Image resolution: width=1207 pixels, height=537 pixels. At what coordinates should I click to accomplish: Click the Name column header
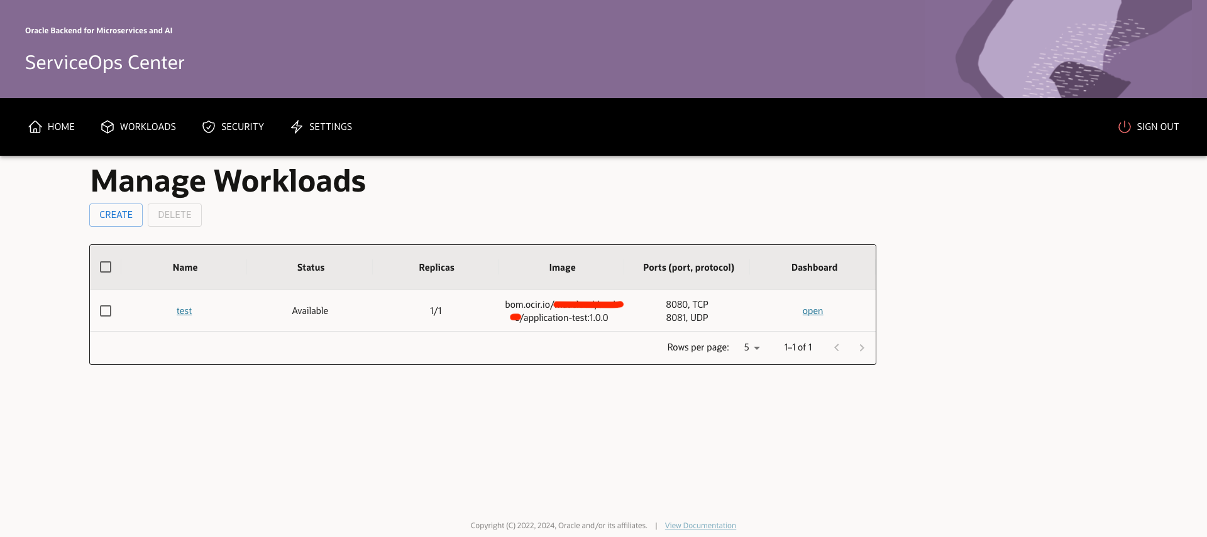(x=185, y=268)
